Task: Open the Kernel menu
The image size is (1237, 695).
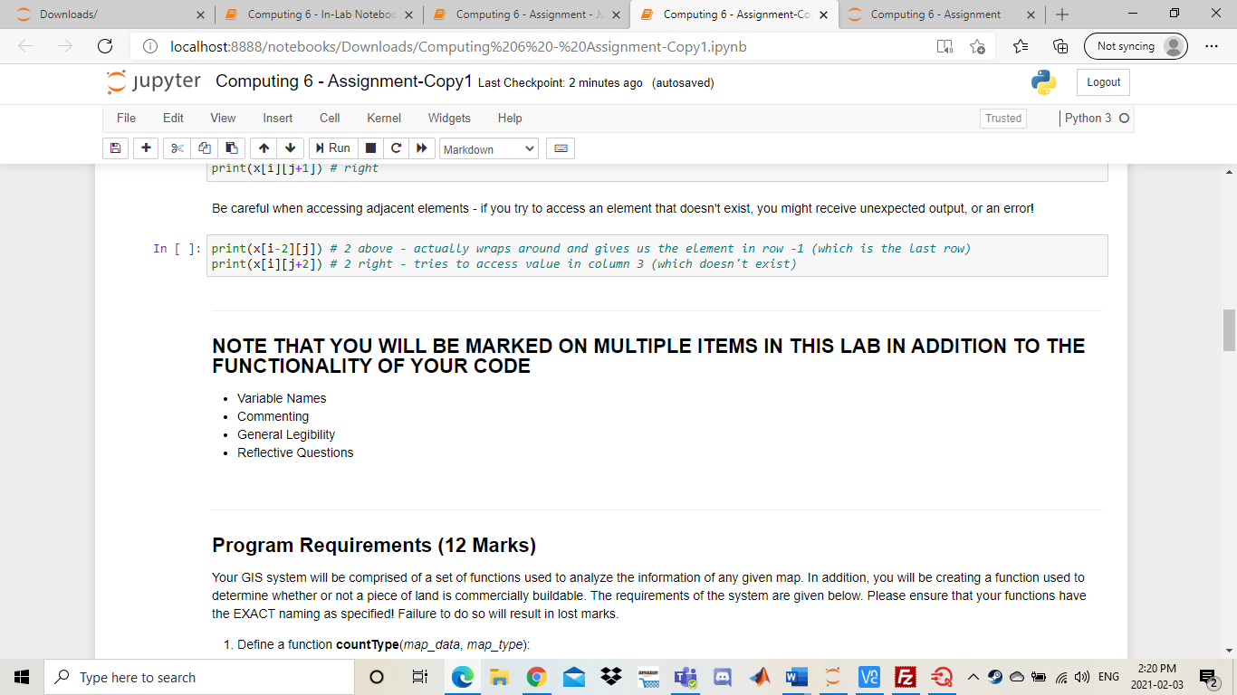Action: coord(383,118)
